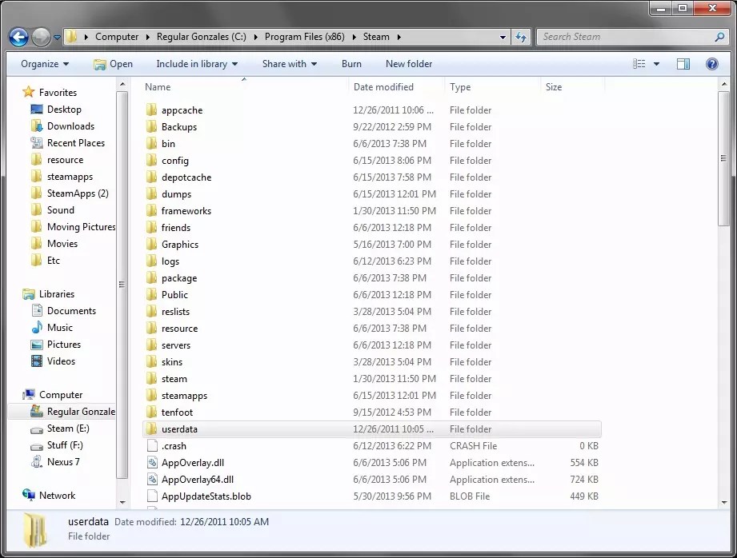Create a folder with the New folder button
The width and height of the screenshot is (737, 558).
pyautogui.click(x=411, y=64)
